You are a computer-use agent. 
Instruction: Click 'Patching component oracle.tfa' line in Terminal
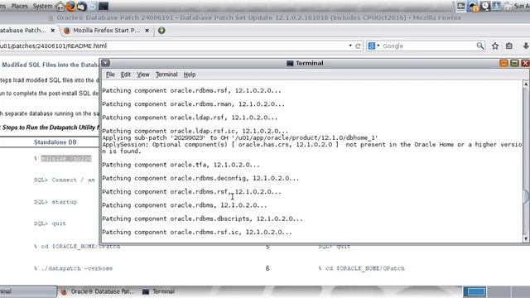[181, 165]
